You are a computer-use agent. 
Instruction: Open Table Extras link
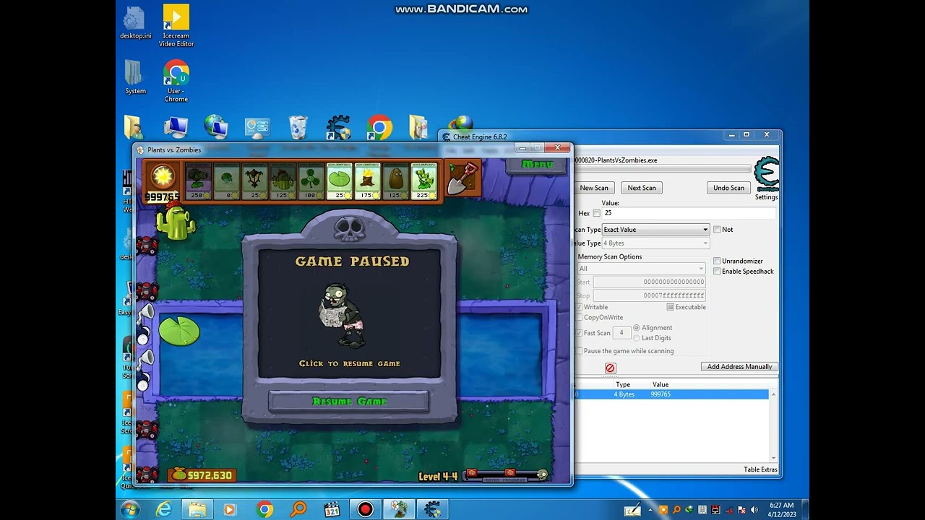[x=760, y=469]
